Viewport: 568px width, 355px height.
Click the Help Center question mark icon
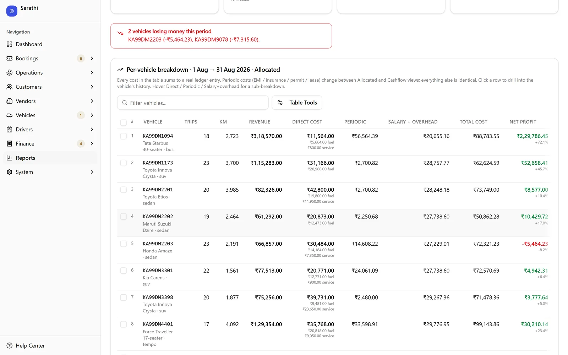coord(10,346)
